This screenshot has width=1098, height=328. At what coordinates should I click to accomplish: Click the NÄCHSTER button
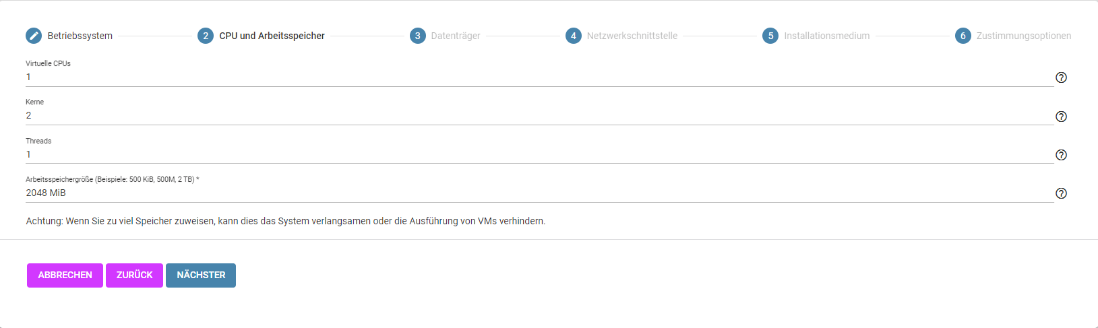click(x=201, y=275)
